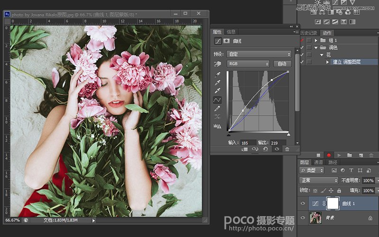Switch to the 历史记录 tab

(309, 33)
